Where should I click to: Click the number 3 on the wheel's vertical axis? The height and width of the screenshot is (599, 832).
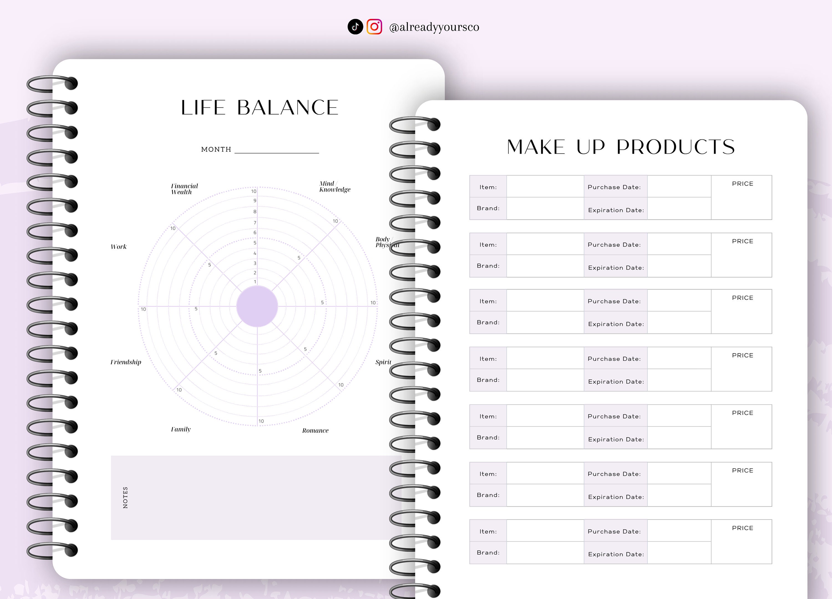click(x=255, y=263)
